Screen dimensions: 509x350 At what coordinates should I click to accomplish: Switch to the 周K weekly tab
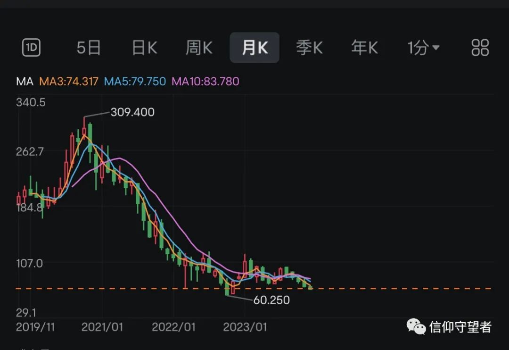tap(199, 48)
